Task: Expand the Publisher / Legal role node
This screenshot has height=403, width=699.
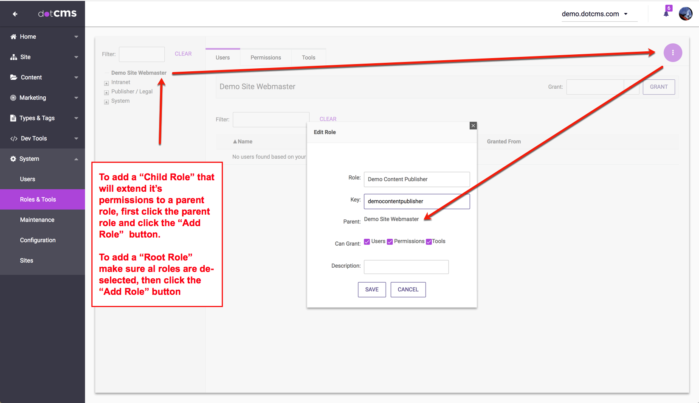Action: click(107, 92)
